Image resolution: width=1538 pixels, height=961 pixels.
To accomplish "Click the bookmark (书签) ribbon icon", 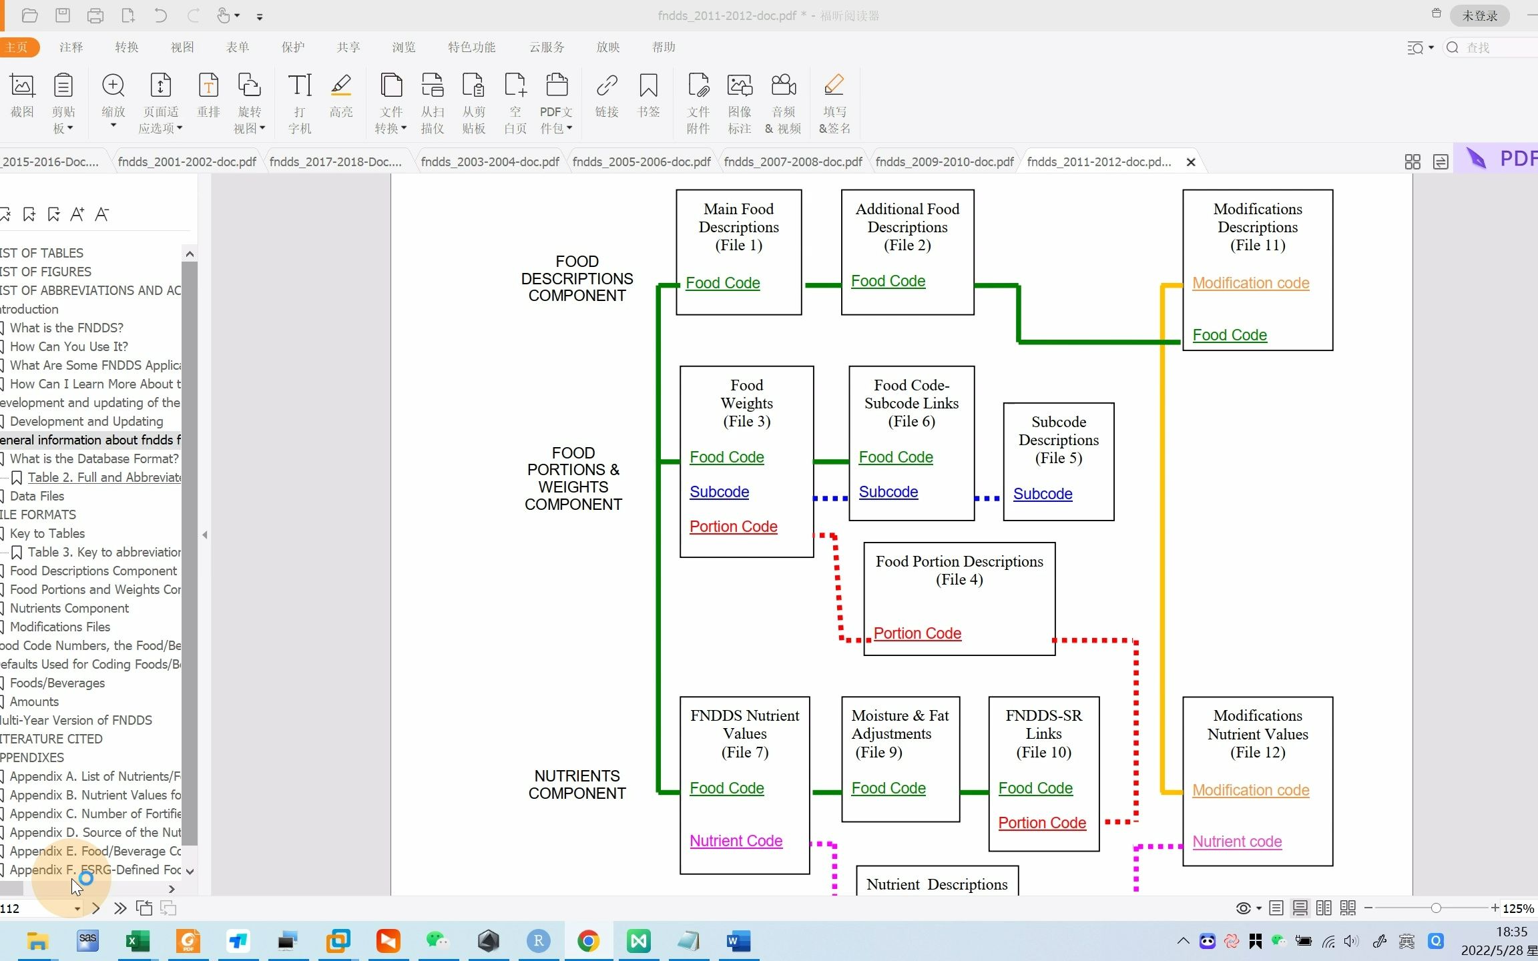I will pos(648,85).
